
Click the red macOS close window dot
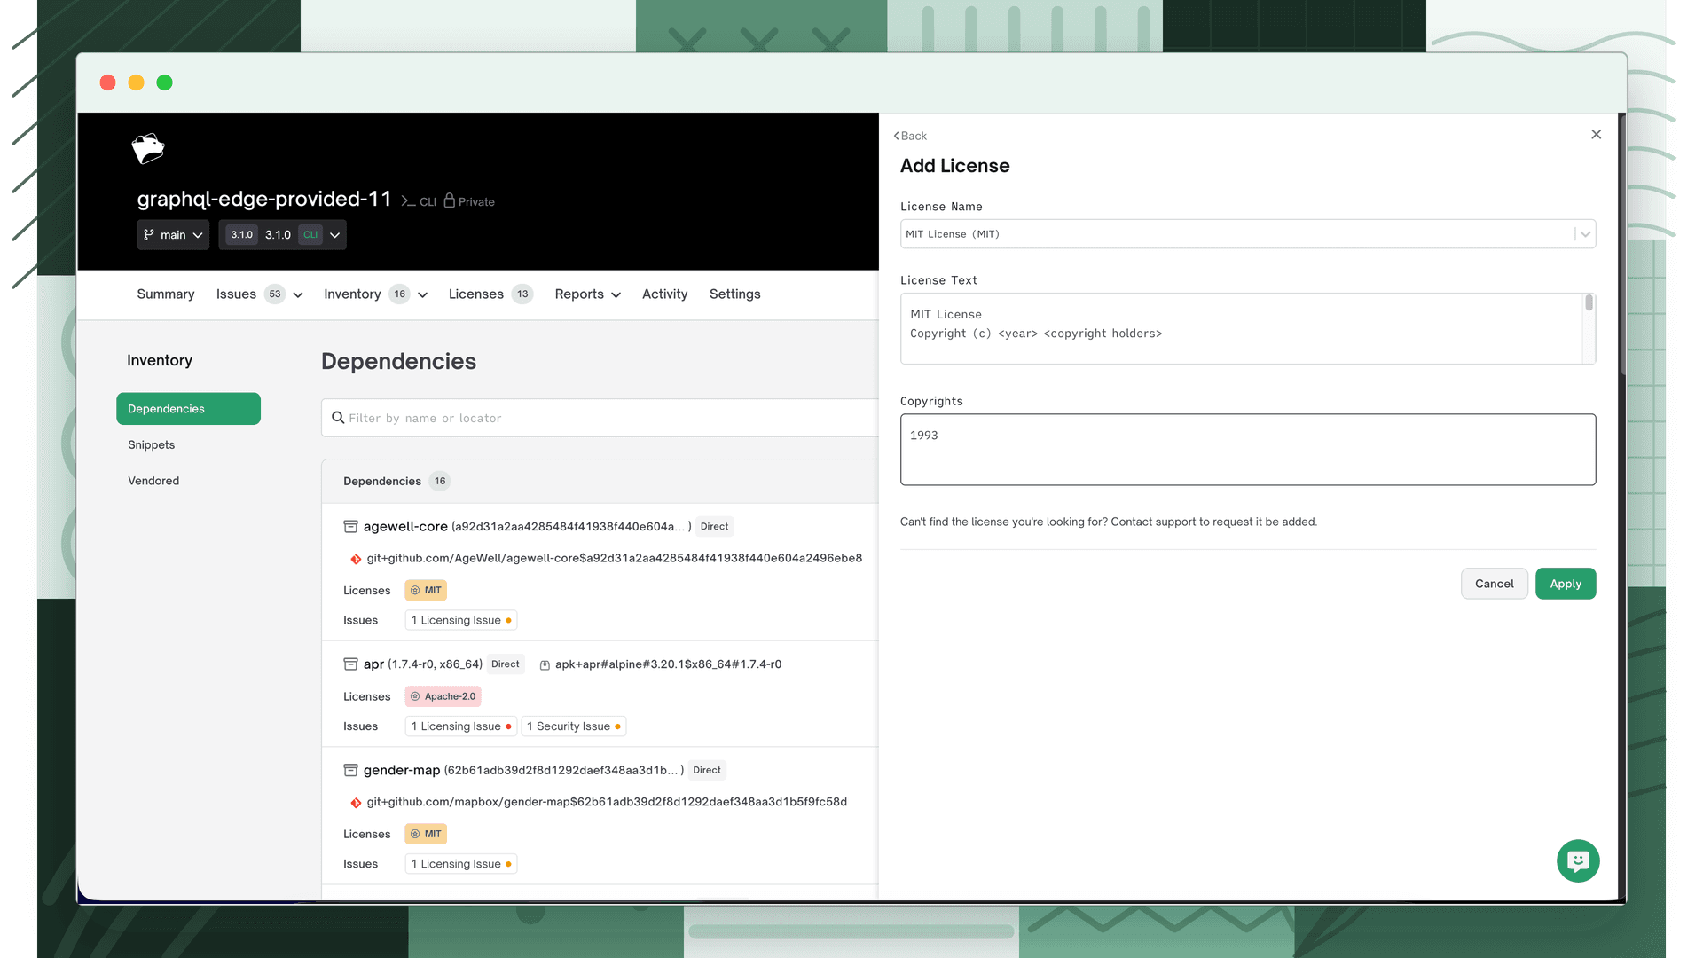108,82
